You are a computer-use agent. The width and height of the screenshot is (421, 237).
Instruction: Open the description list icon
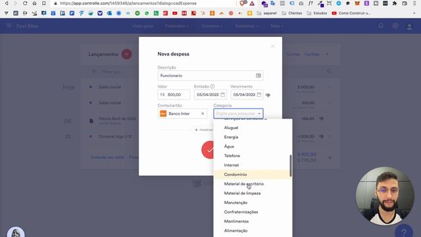(259, 76)
